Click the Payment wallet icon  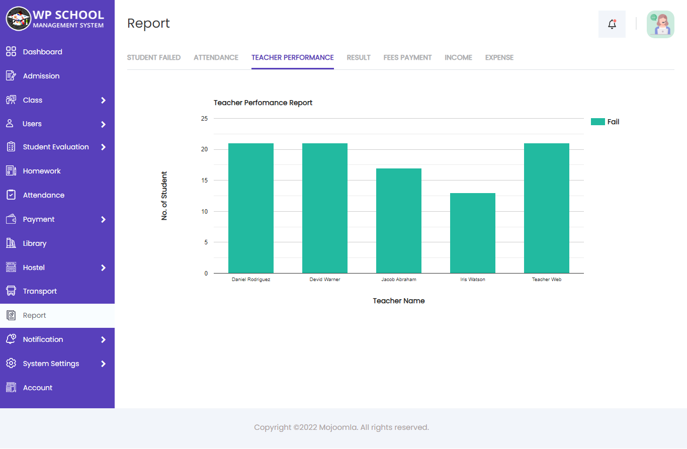(11, 219)
